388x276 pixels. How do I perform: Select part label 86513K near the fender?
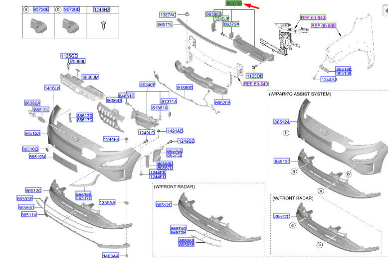point(344,73)
